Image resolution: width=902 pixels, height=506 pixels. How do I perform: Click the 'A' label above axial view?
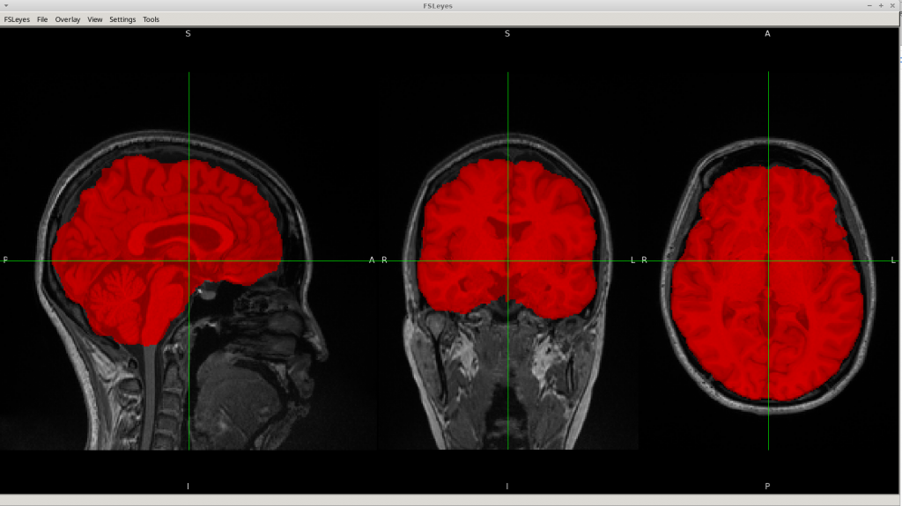click(767, 33)
